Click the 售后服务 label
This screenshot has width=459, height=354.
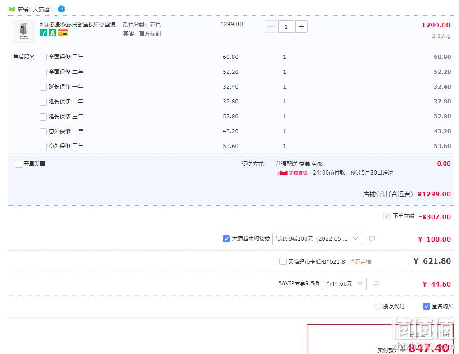coord(24,57)
